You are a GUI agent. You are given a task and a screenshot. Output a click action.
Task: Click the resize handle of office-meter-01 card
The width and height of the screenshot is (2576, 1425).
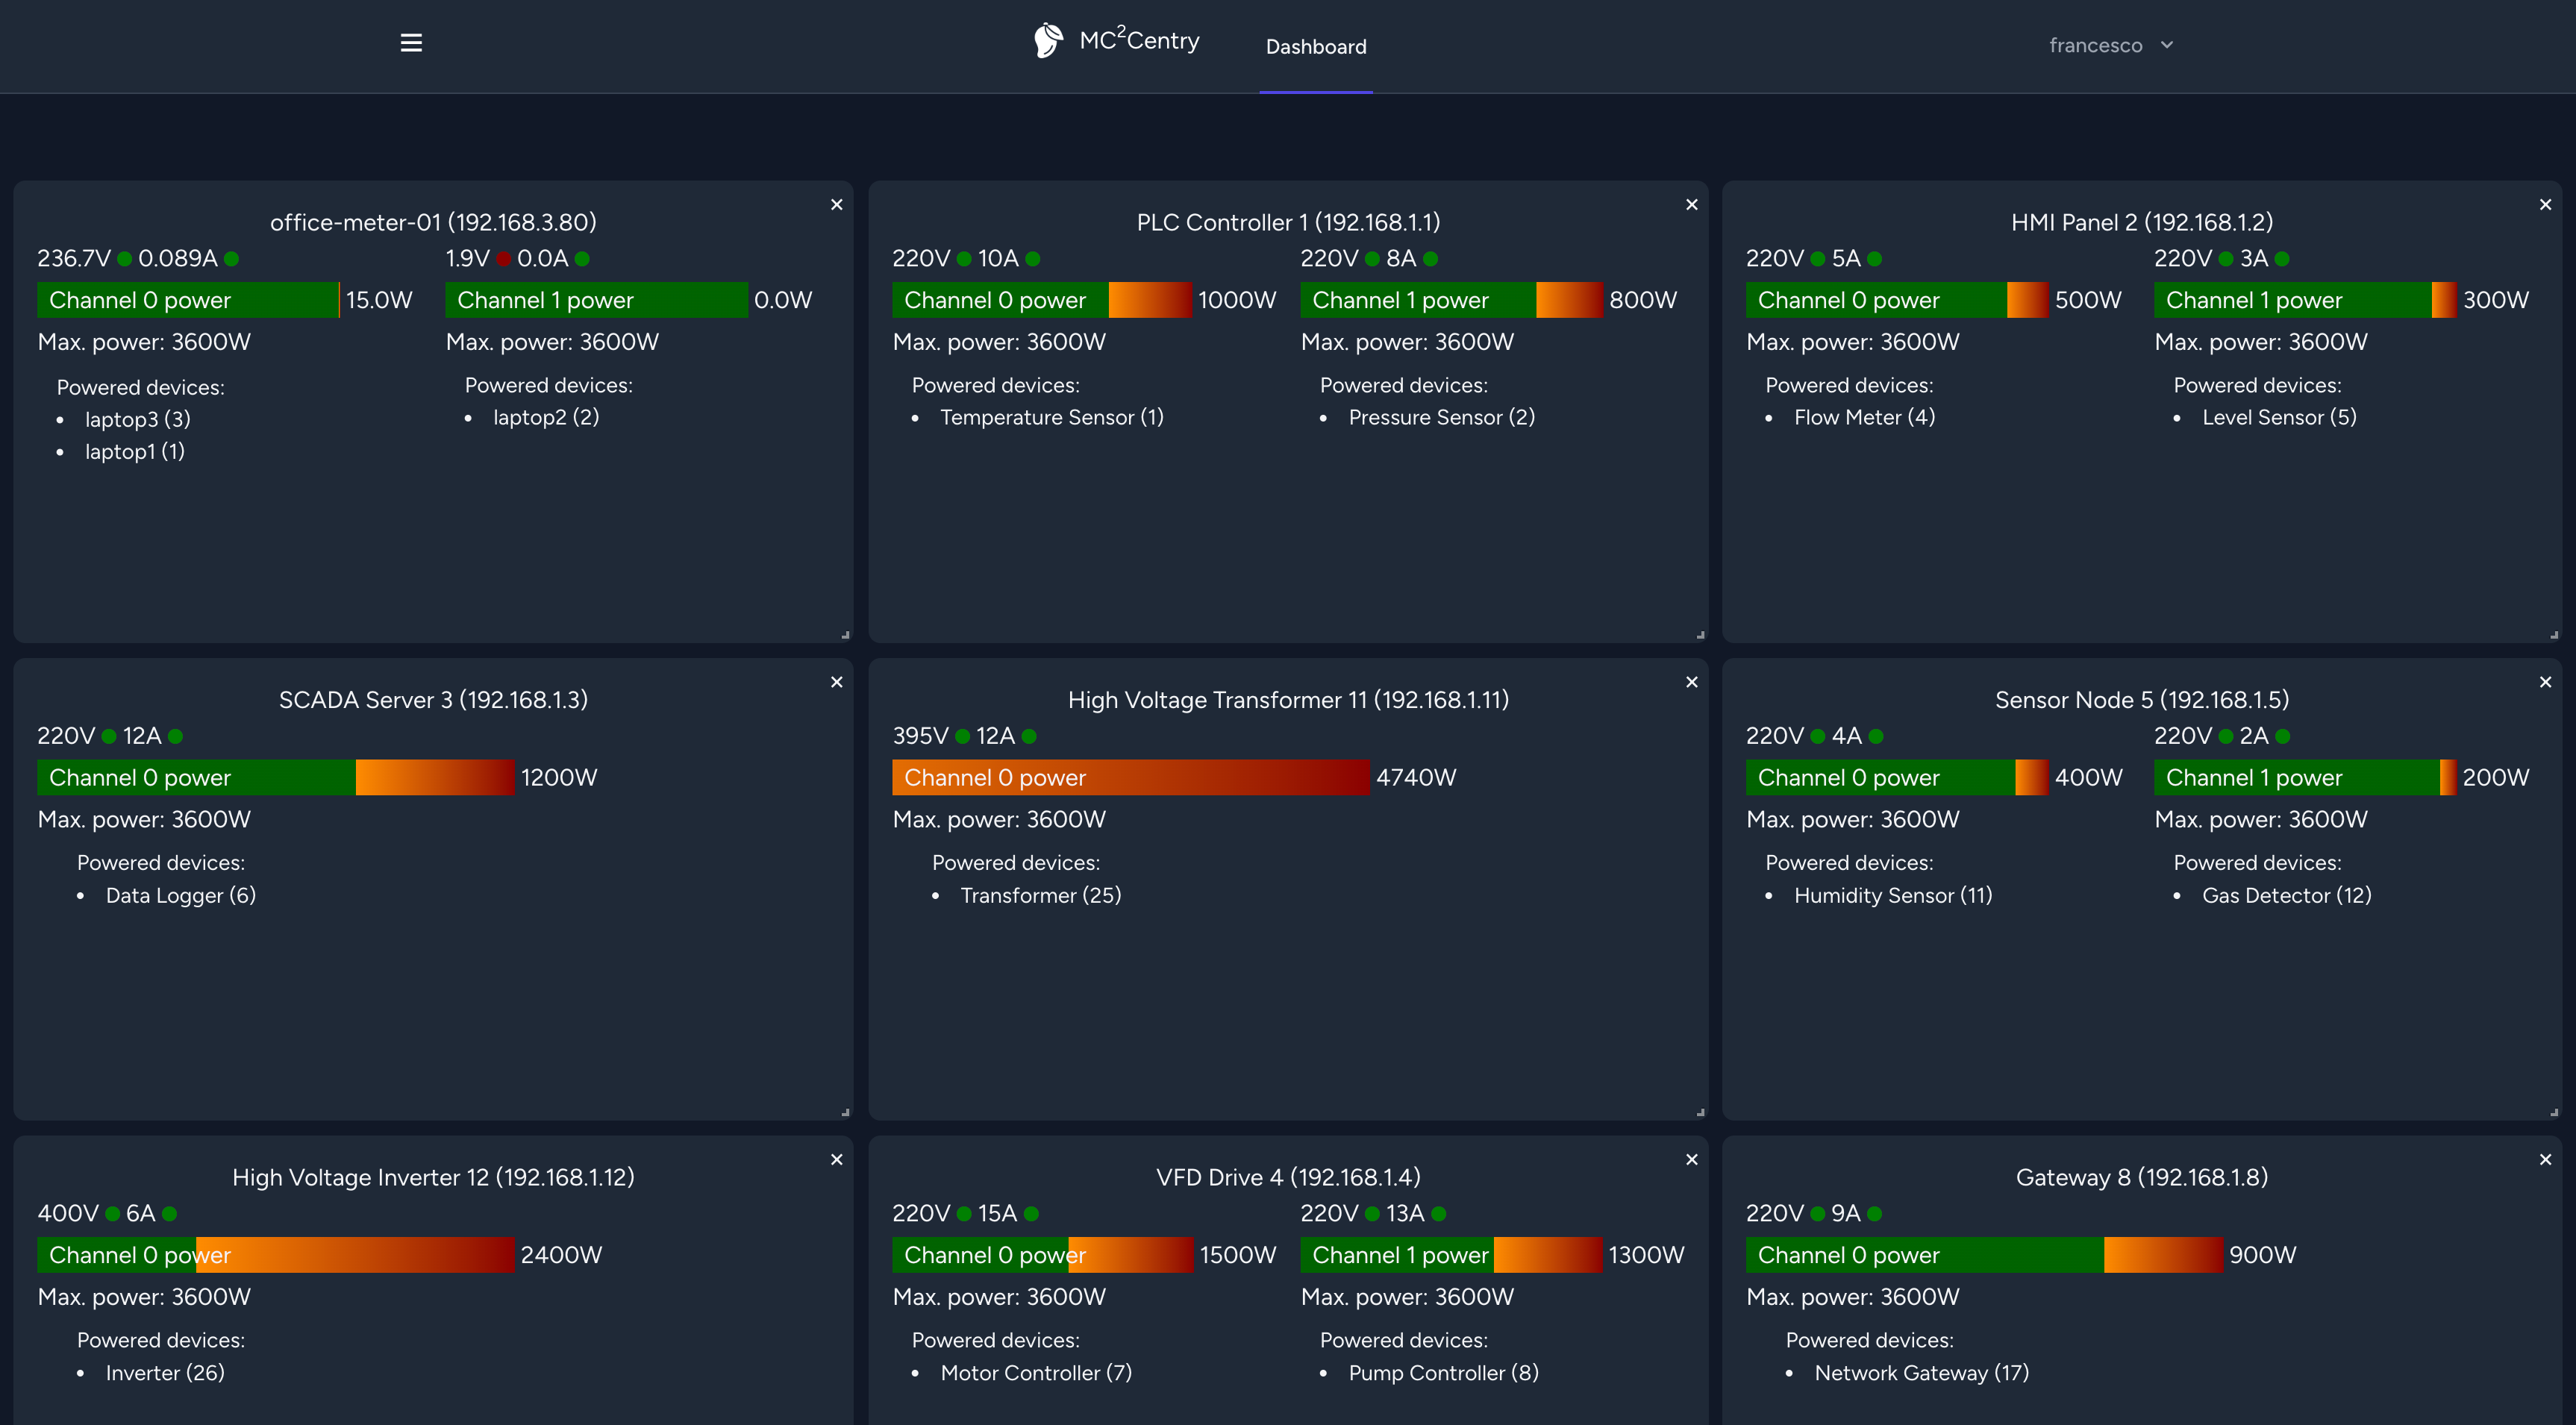click(x=846, y=635)
